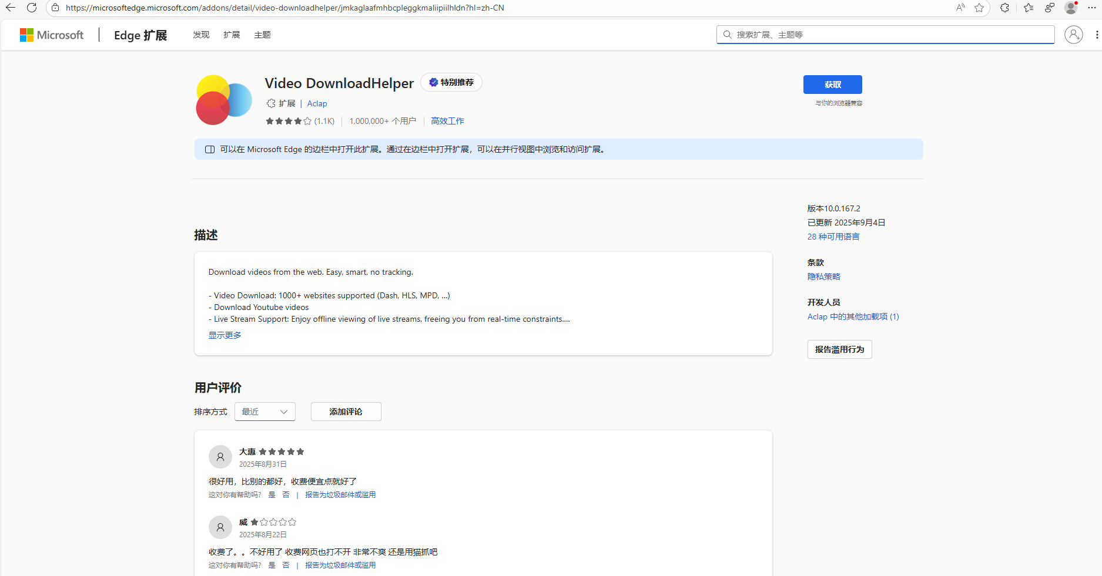Focus the 搜索扩展、主题等 search field
This screenshot has width=1102, height=576.
[886, 35]
